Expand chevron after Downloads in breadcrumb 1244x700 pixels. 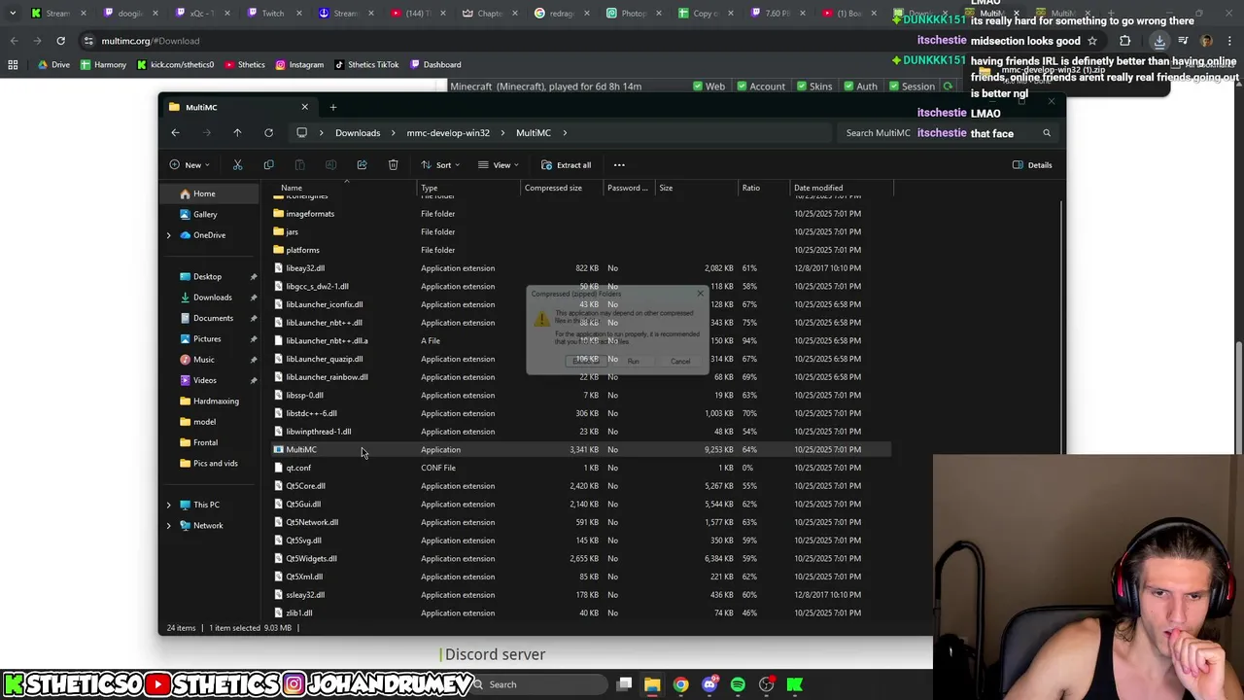click(393, 133)
